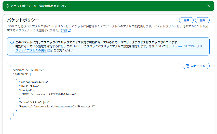Click external link icon after アクセスの使用

[x=49, y=50]
